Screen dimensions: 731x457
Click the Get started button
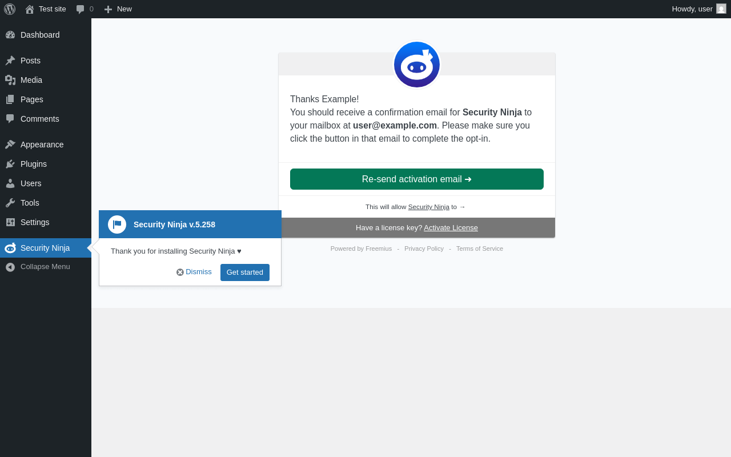pyautogui.click(x=245, y=272)
